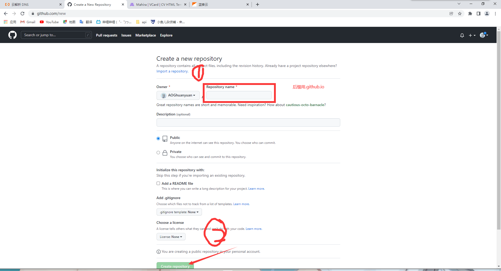Screen dimensions: 501x271
Task: Open the browser extensions puzzle icon
Action: [470, 14]
